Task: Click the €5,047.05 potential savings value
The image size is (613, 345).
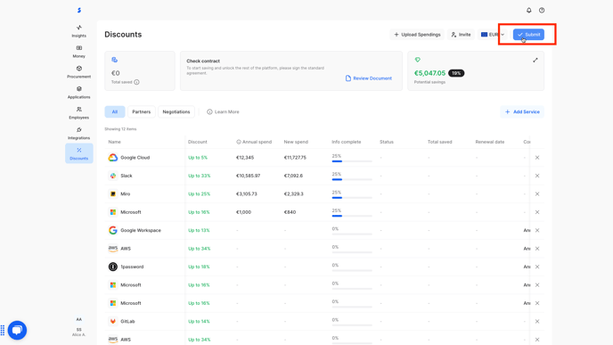Action: pos(429,73)
